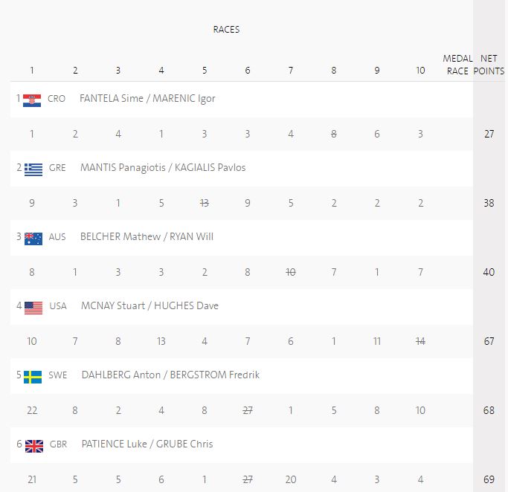Click the Croatia flag icon

click(32, 99)
